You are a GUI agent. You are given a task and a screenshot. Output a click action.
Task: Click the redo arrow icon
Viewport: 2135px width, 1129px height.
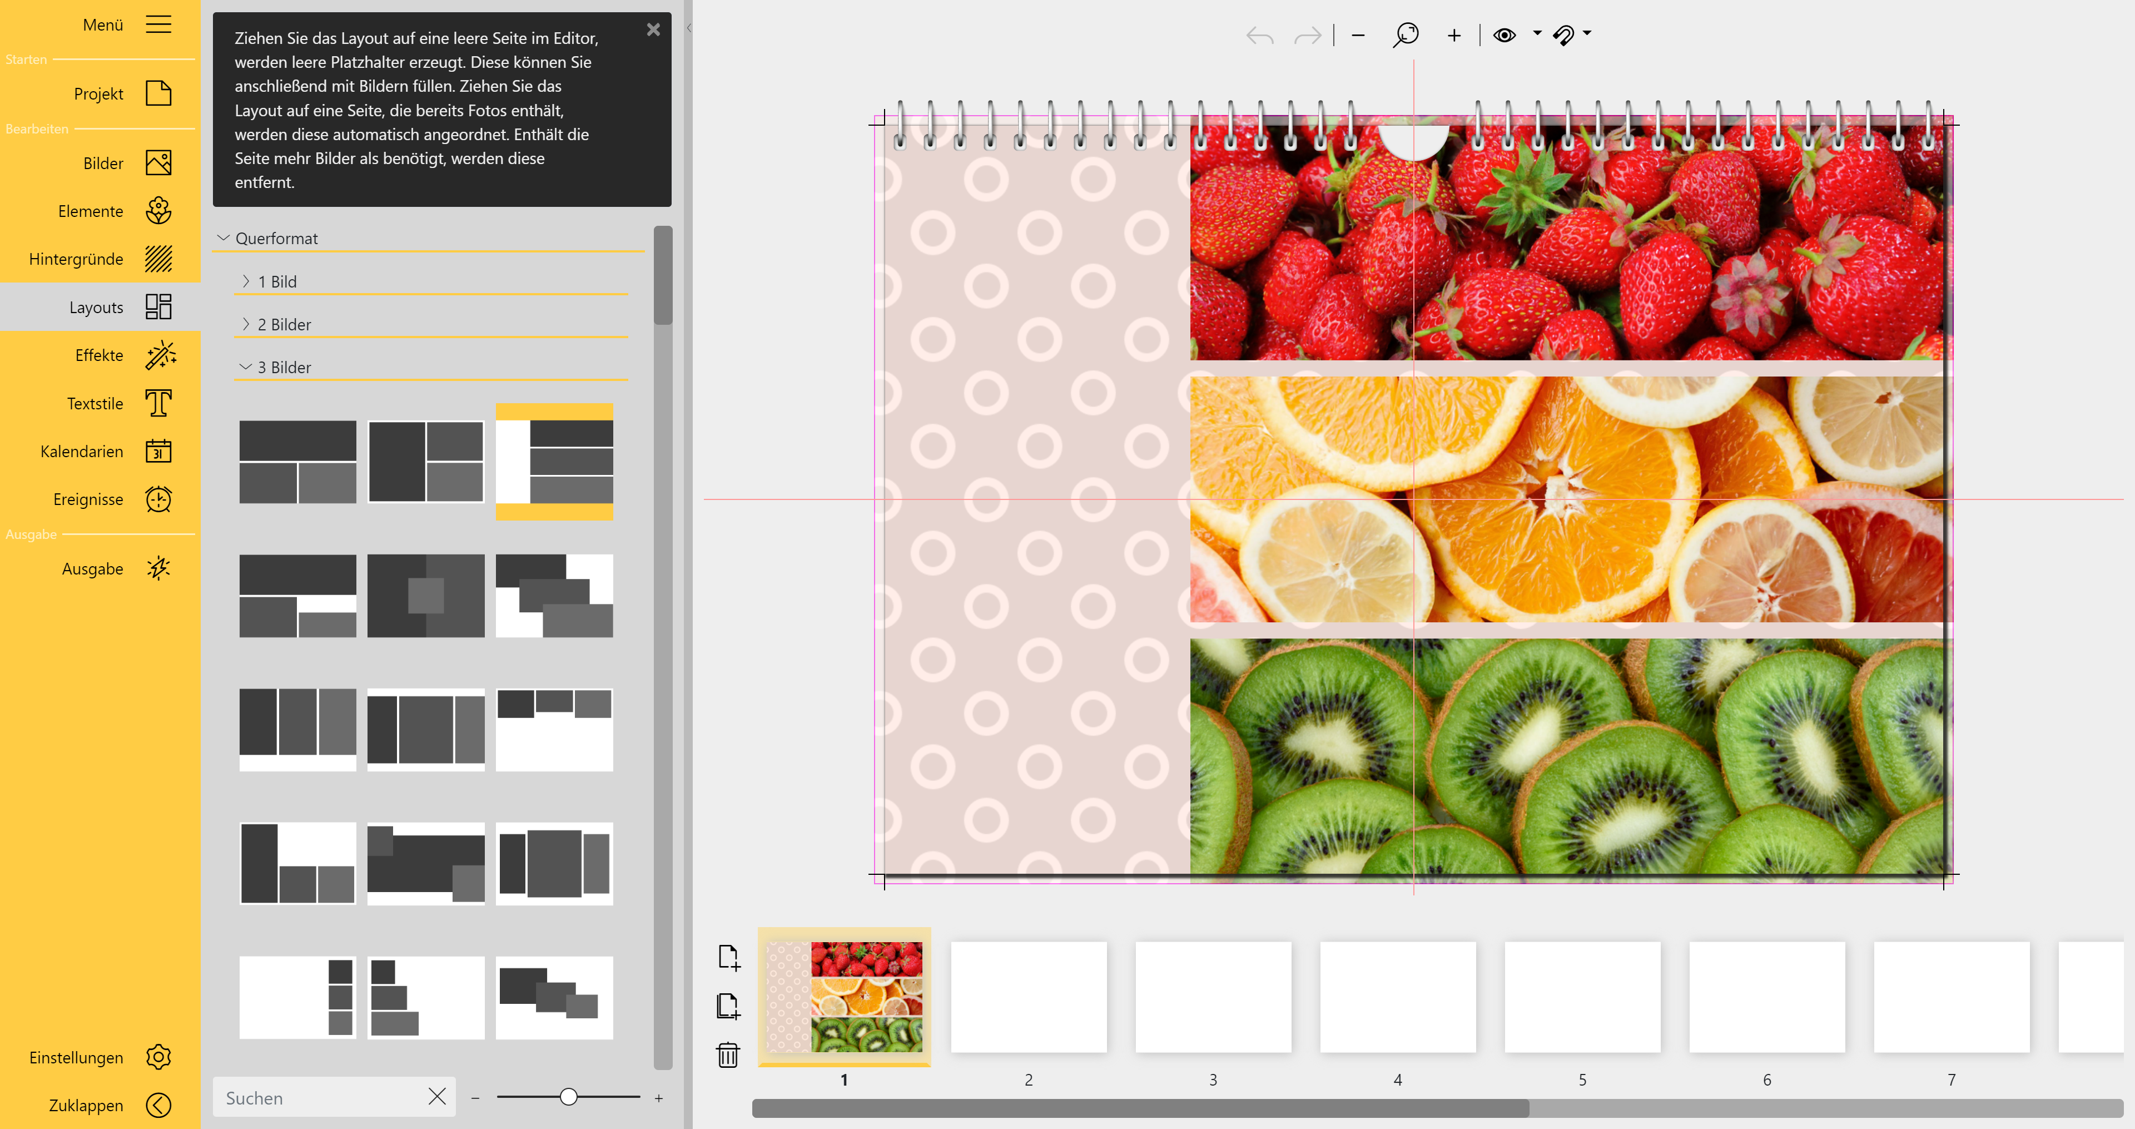(x=1307, y=36)
